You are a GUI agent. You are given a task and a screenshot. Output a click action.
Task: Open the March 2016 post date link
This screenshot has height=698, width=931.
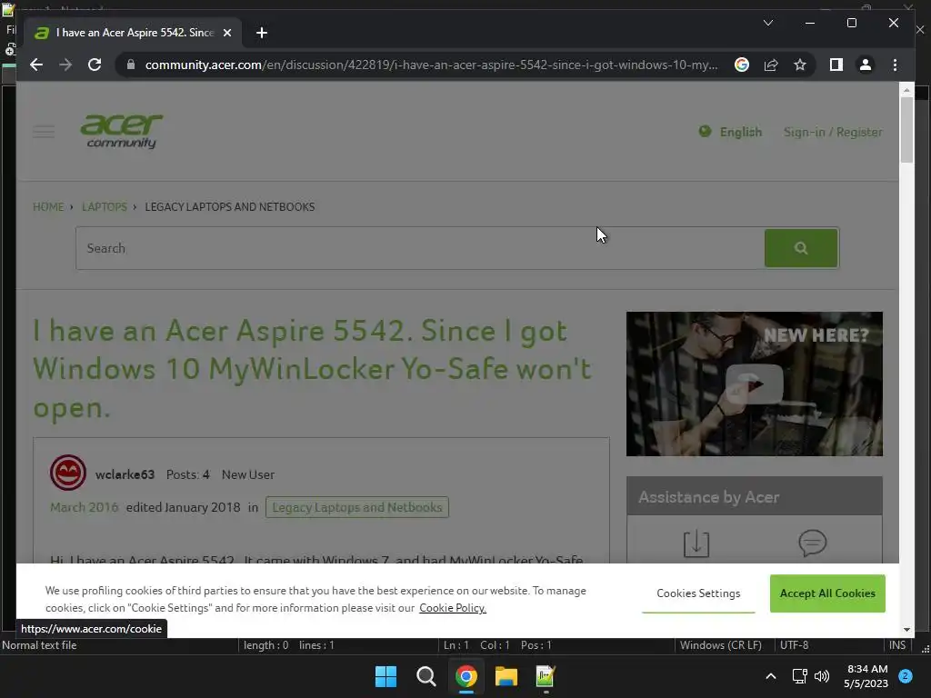coord(84,507)
